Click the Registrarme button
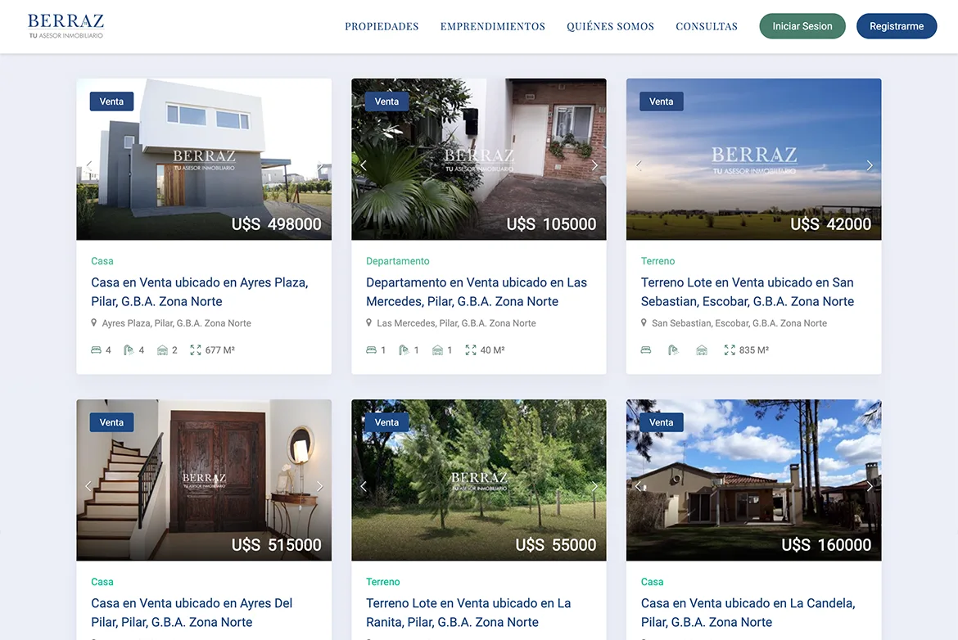 897,26
